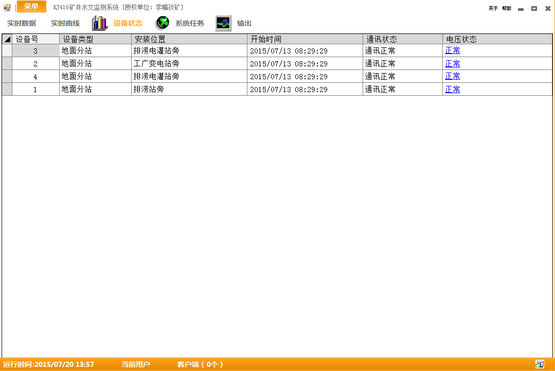Sort by the 设备号 column header
Screen dimensions: 555x371
35,39
